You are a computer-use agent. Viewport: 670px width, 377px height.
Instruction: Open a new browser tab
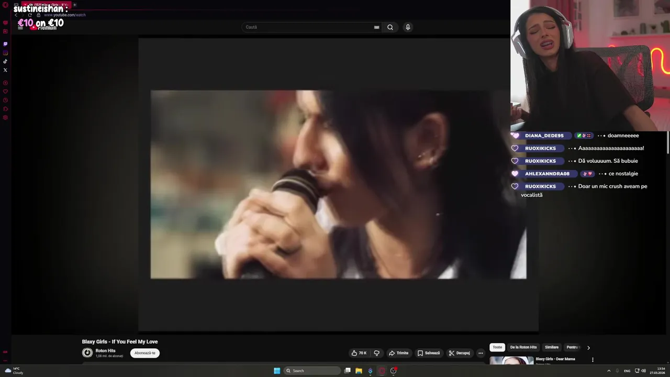[74, 5]
